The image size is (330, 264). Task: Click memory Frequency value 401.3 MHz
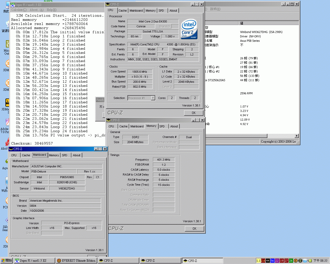click(164, 160)
